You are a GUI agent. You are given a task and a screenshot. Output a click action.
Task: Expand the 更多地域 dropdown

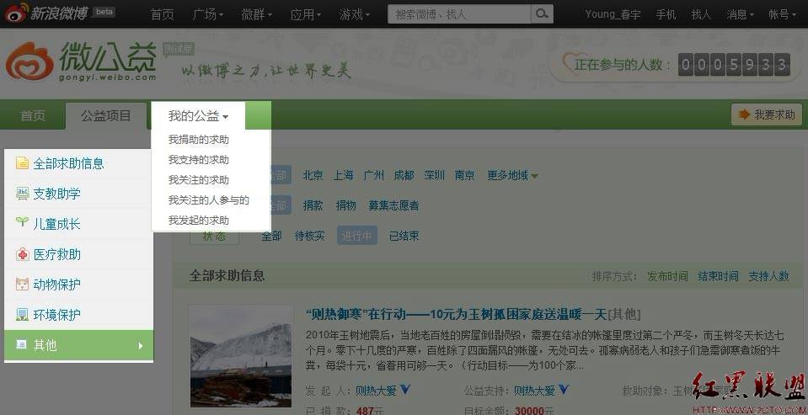tap(512, 175)
